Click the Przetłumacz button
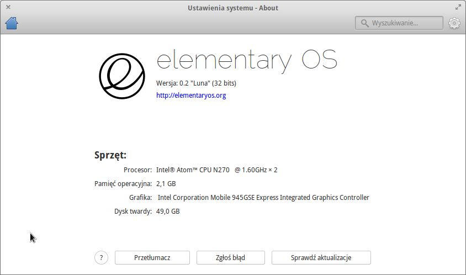The height and width of the screenshot is (275, 466). click(x=152, y=257)
